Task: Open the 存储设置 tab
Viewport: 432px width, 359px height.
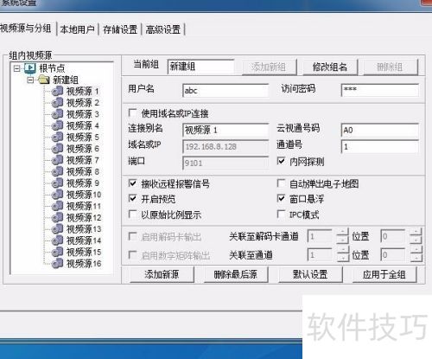Action: click(x=120, y=29)
